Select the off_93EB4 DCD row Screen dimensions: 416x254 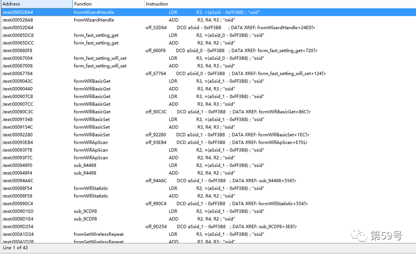(x=208, y=143)
